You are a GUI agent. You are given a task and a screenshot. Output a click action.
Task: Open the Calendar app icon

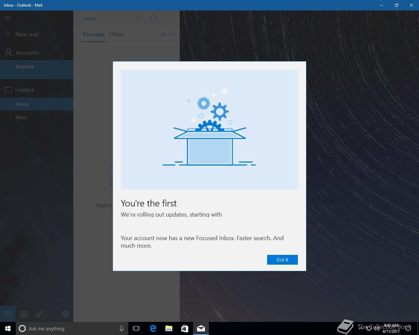coord(24,314)
